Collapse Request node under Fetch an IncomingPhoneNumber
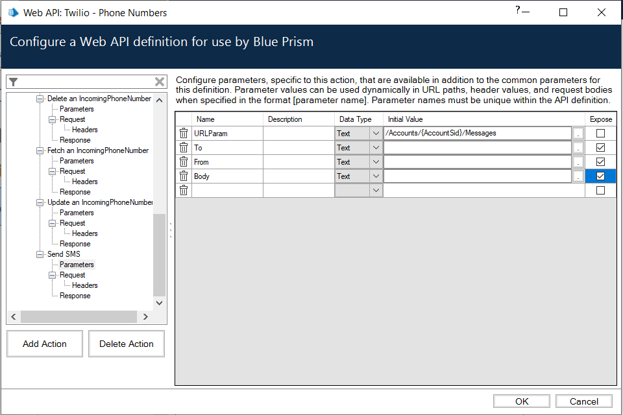 tap(52, 171)
